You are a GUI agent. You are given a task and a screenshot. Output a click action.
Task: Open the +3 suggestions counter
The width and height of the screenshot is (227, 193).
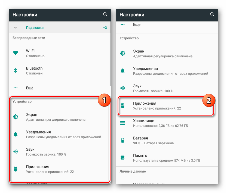(x=105, y=28)
